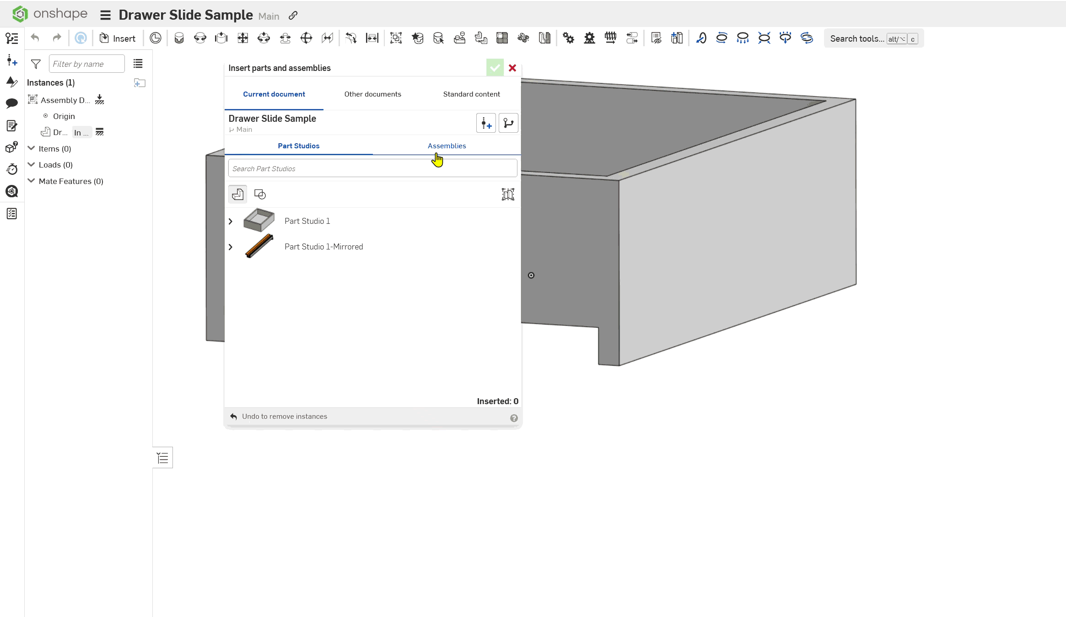Switch to the Assemblies tab
This screenshot has width=1066, height=617.
447,146
